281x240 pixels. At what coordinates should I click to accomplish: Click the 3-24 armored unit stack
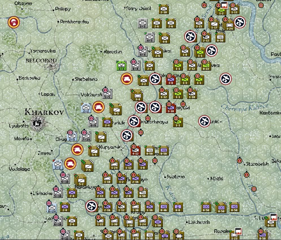click(x=229, y=25)
